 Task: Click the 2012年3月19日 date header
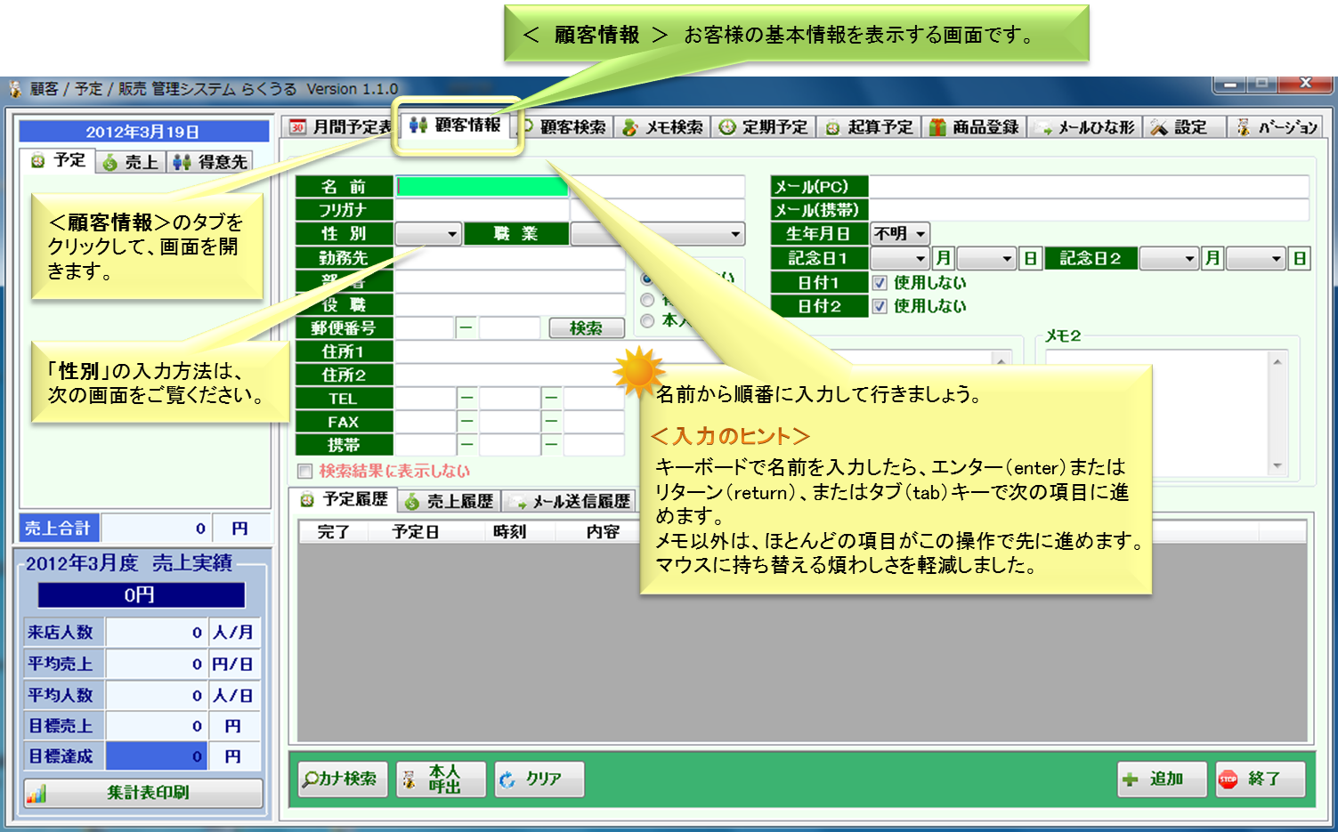click(143, 132)
